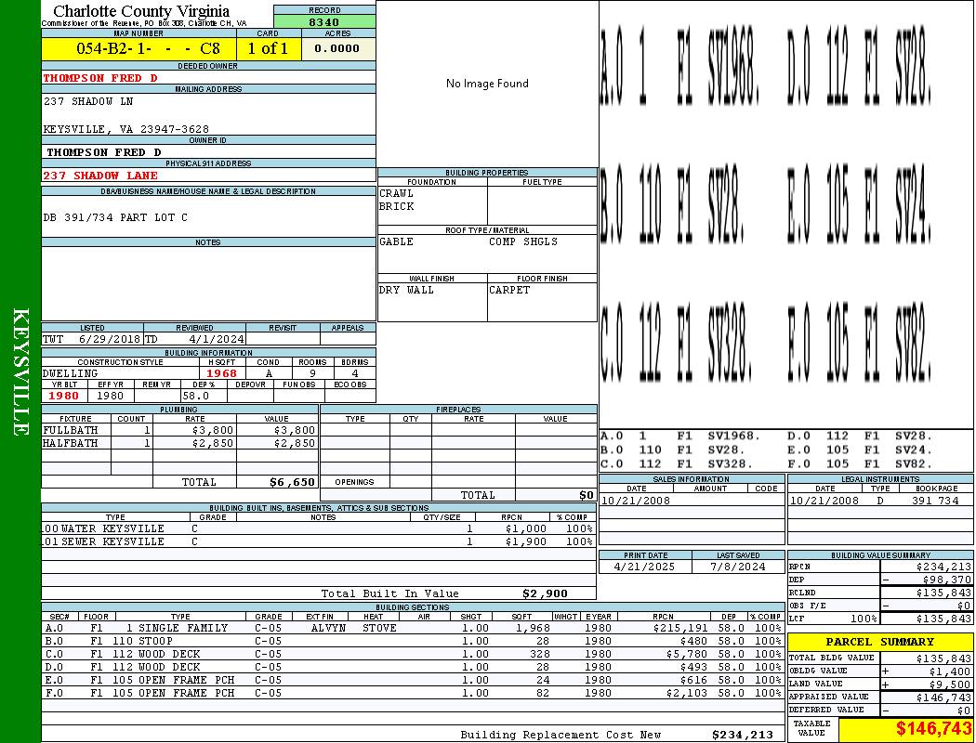Image resolution: width=976 pixels, height=743 pixels.
Task: Click depreciation percent 58.0 in building information
Action: coord(196,396)
